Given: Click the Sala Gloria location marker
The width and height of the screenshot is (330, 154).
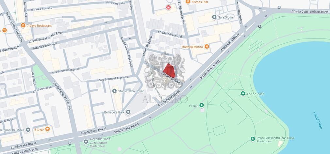Looking at the screenshot, I should pos(214,17).
